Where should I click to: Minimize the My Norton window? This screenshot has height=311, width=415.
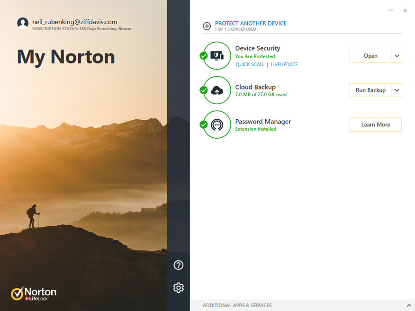(391, 10)
